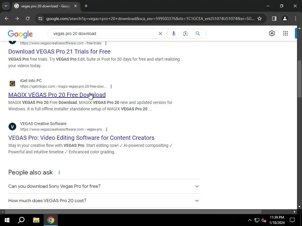Viewport: 302px width, 226px height.
Task: Click the Chrome taskbar icon
Action: click(51, 220)
